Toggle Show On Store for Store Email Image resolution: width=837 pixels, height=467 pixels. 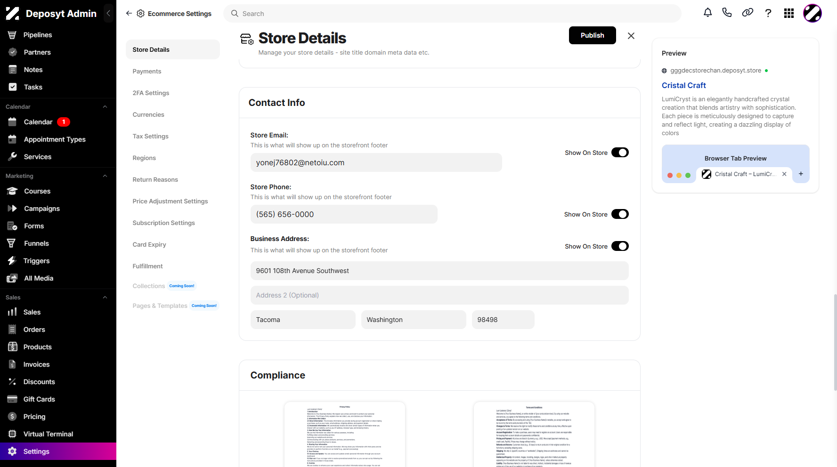[x=620, y=153]
